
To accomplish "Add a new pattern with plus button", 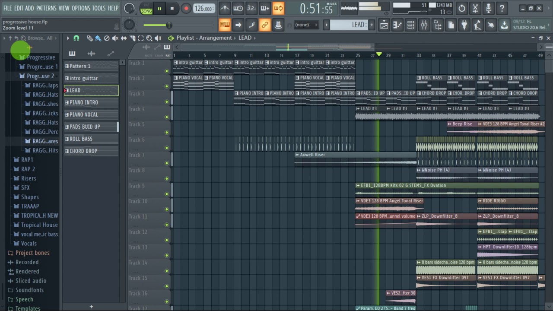I will pyautogui.click(x=91, y=307).
